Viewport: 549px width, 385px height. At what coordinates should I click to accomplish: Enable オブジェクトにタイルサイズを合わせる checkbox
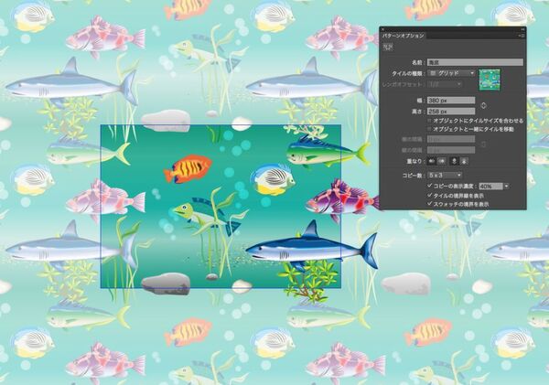430,121
